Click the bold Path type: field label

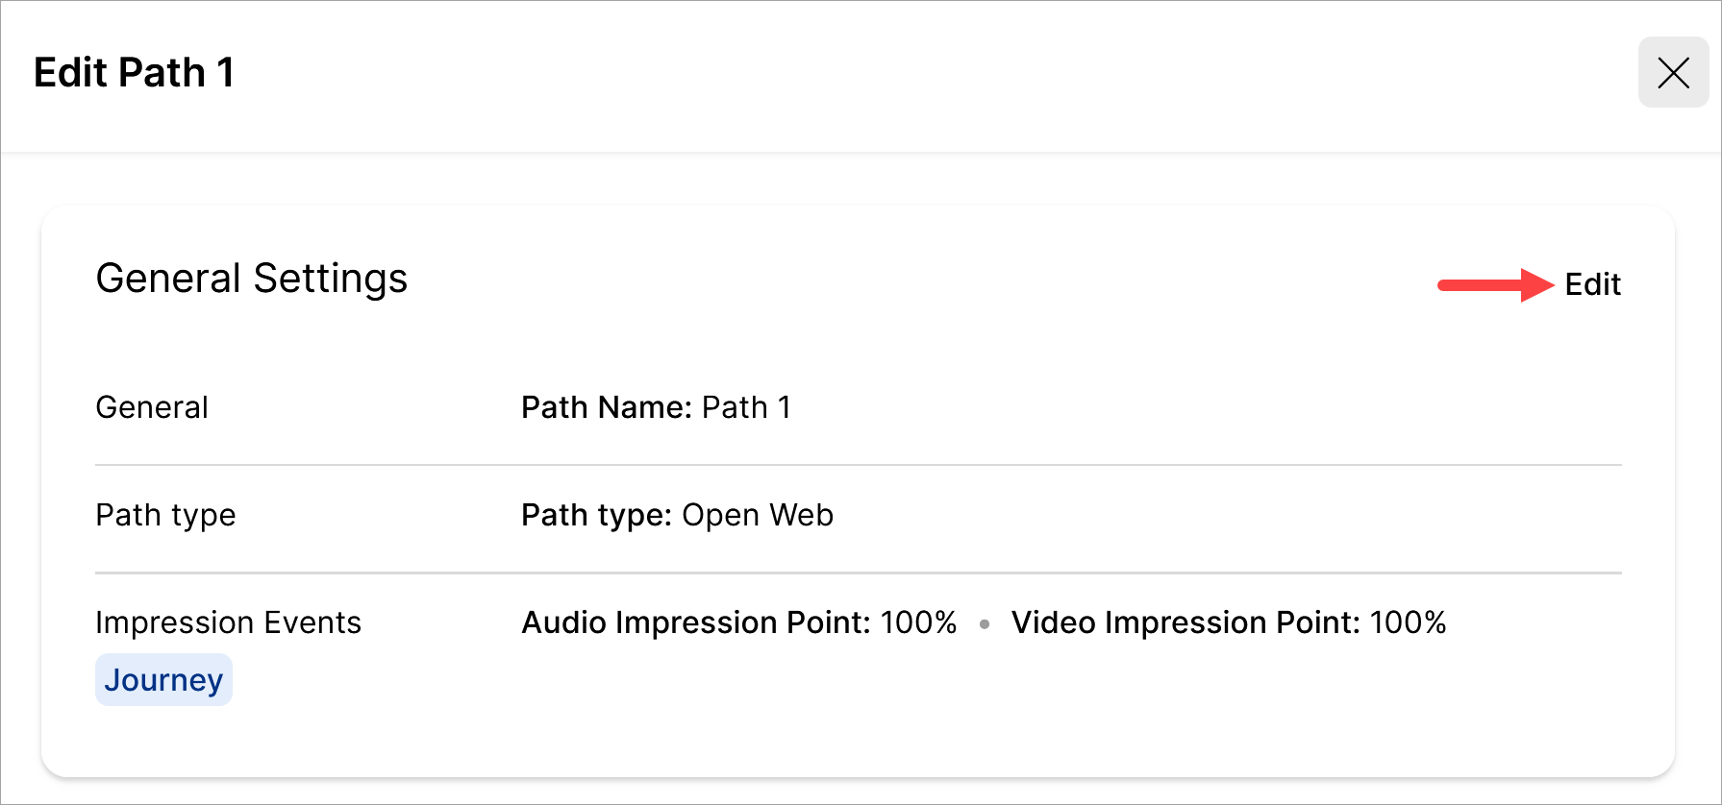pyautogui.click(x=596, y=515)
